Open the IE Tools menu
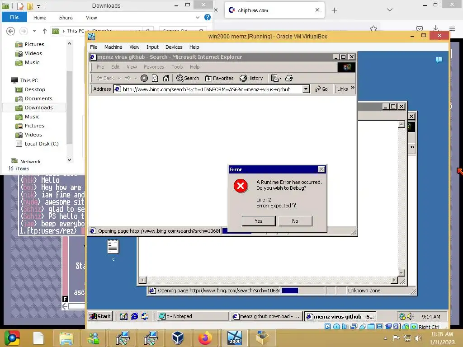The image size is (463, 347). (177, 67)
